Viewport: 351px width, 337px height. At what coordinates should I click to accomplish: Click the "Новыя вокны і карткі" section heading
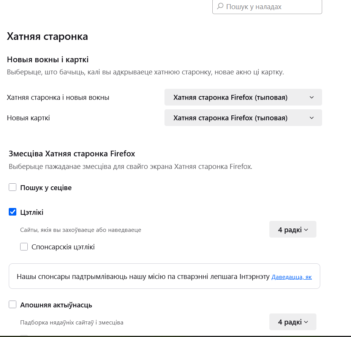[48, 60]
